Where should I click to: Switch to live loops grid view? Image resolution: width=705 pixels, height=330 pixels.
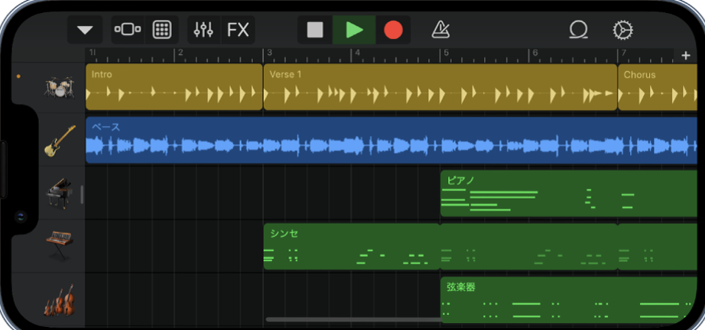pos(161,30)
